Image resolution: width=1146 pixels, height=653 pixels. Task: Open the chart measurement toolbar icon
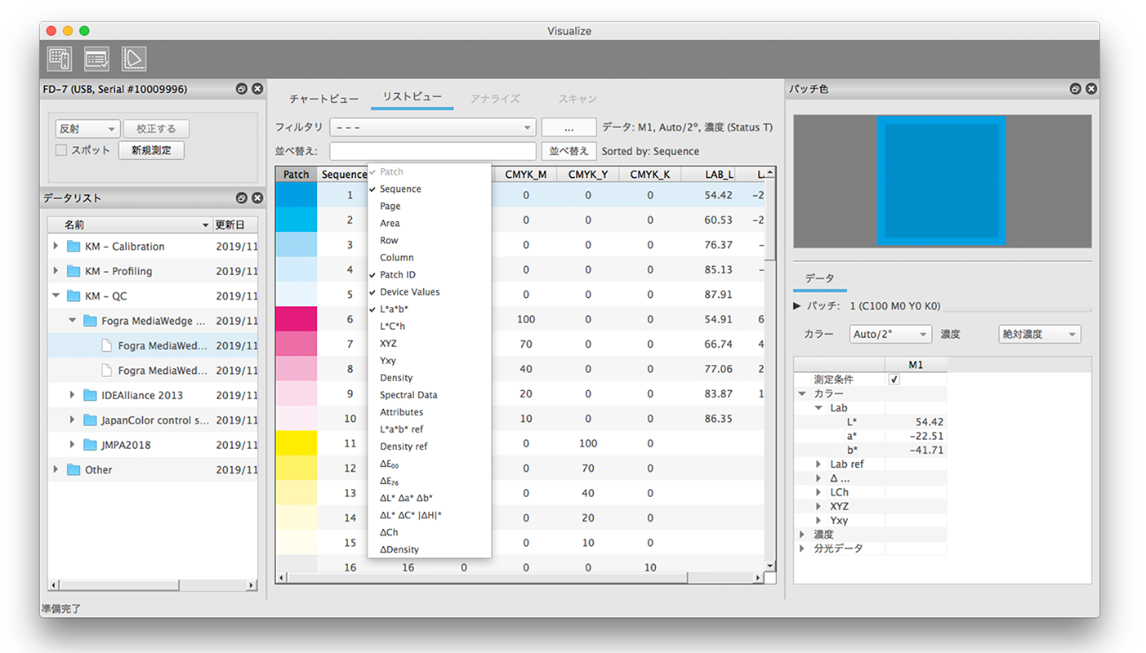(60, 58)
